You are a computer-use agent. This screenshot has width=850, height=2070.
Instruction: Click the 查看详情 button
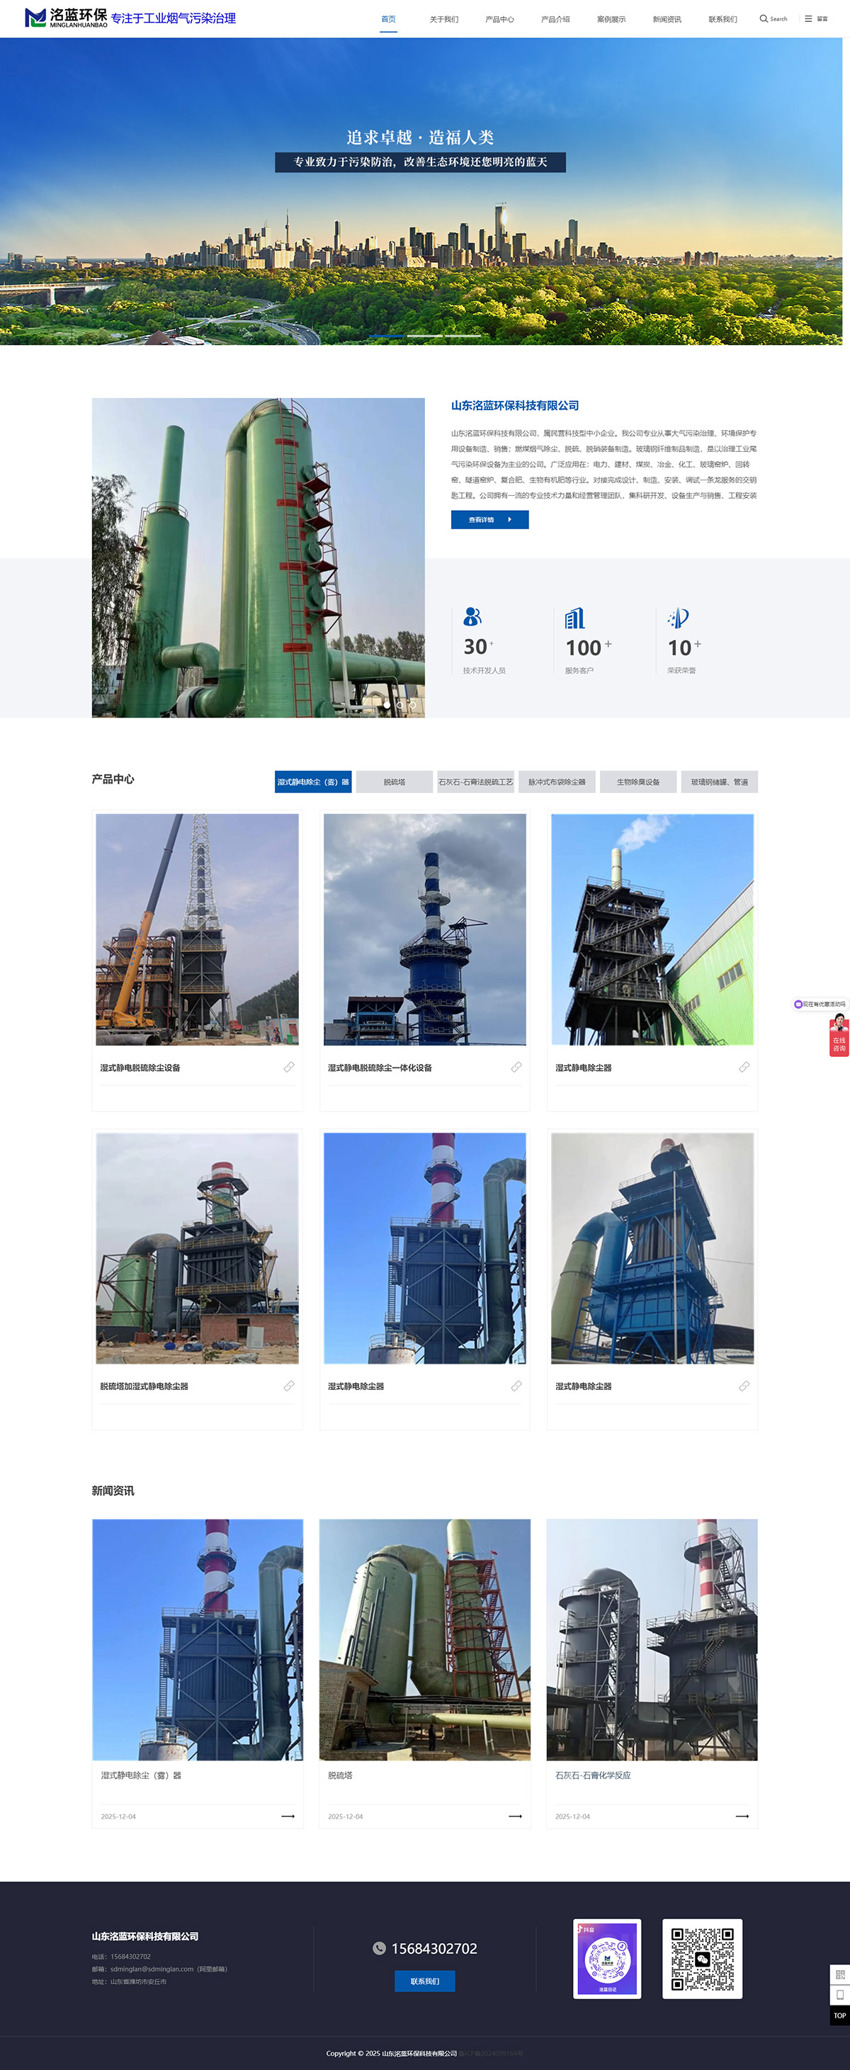coord(489,520)
